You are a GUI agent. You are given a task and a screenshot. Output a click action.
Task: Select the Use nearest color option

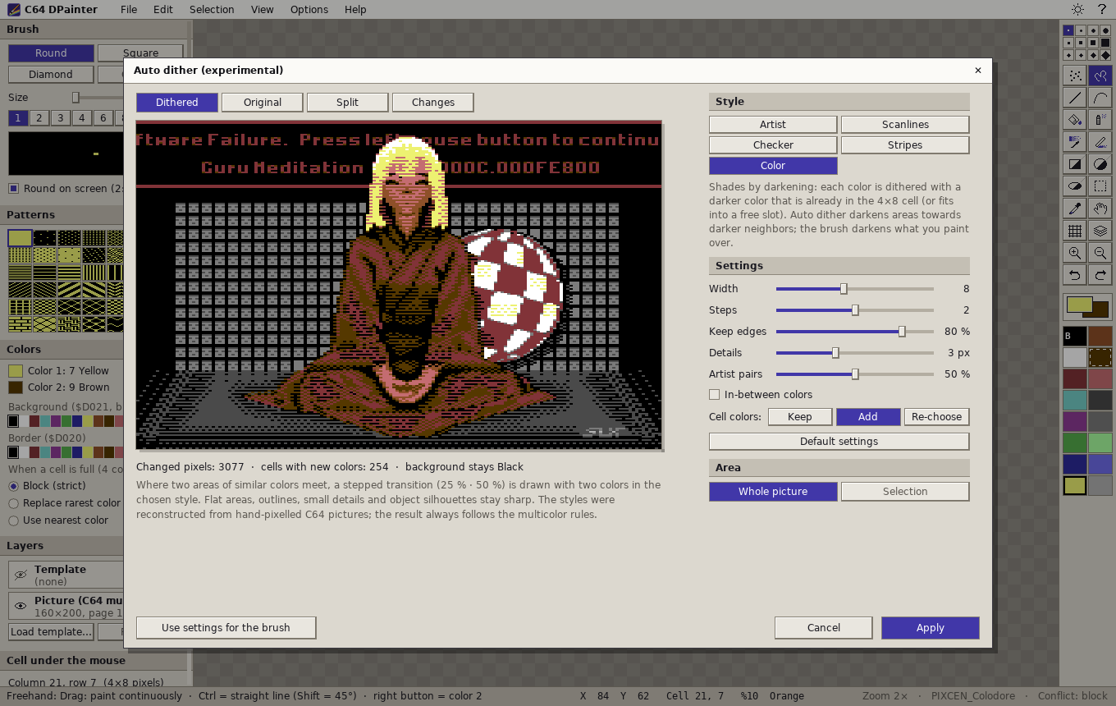coord(13,520)
